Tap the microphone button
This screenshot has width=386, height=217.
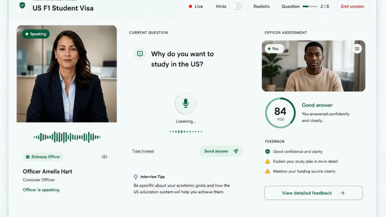tap(186, 103)
